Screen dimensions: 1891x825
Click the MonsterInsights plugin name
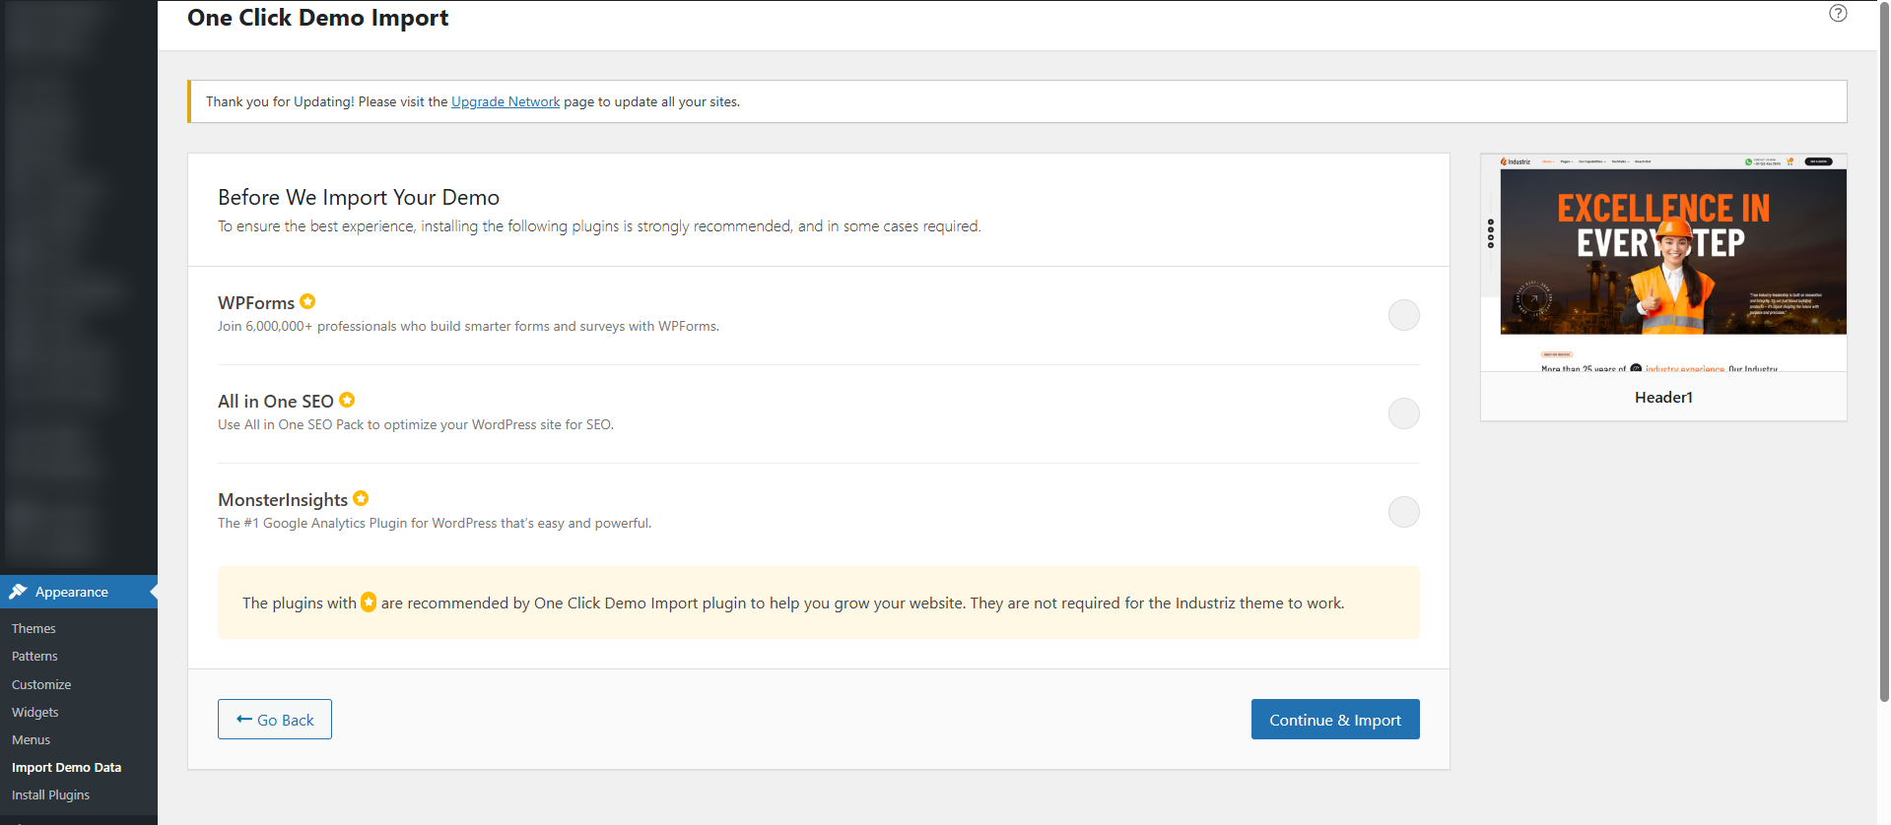coord(283,500)
